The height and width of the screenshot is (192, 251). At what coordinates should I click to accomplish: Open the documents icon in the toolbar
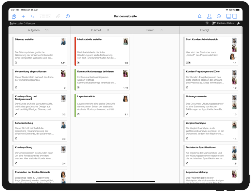[14, 16]
